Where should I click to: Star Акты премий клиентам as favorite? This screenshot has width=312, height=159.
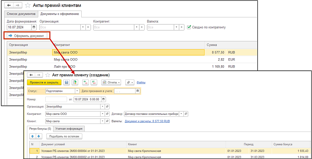tap(28, 5)
